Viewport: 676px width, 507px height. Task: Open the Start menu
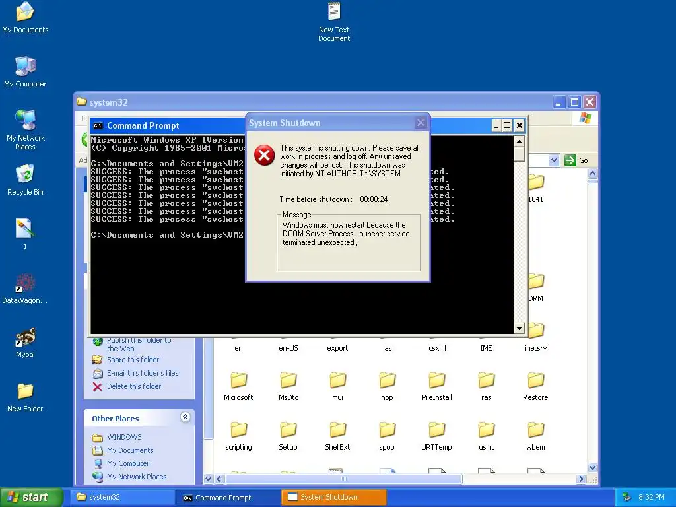(31, 497)
